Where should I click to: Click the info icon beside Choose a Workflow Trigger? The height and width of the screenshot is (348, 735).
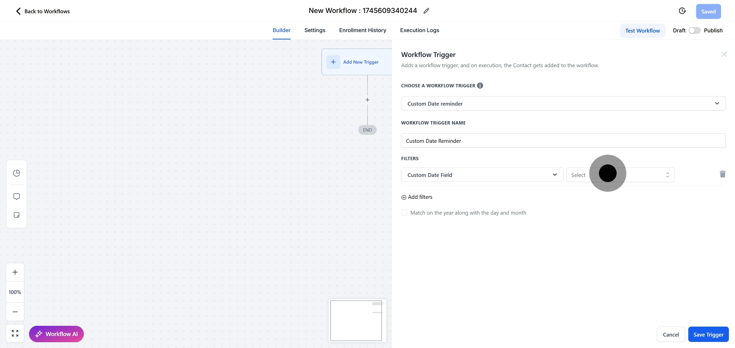[x=480, y=86]
